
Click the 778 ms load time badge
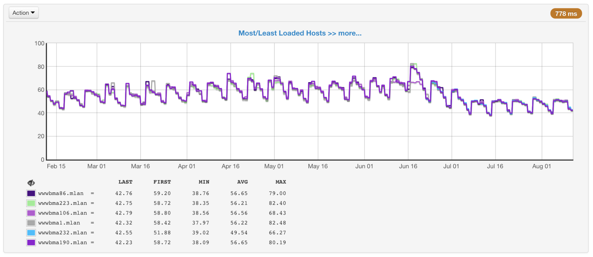click(566, 14)
